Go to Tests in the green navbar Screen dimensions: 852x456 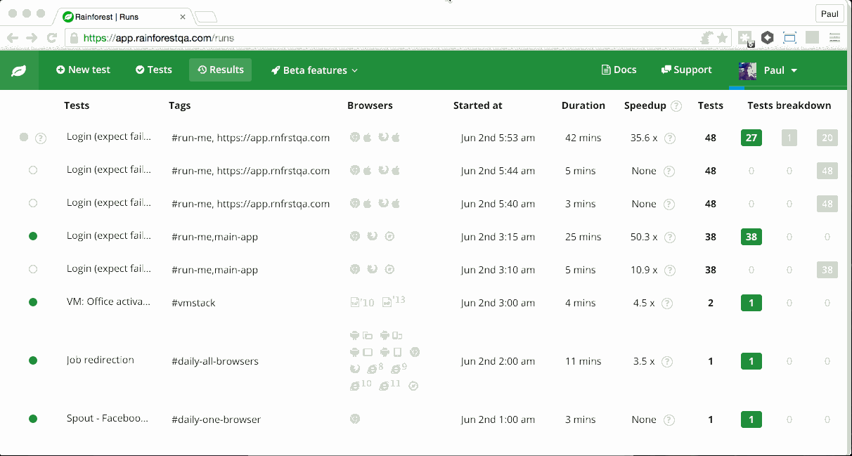pyautogui.click(x=154, y=70)
